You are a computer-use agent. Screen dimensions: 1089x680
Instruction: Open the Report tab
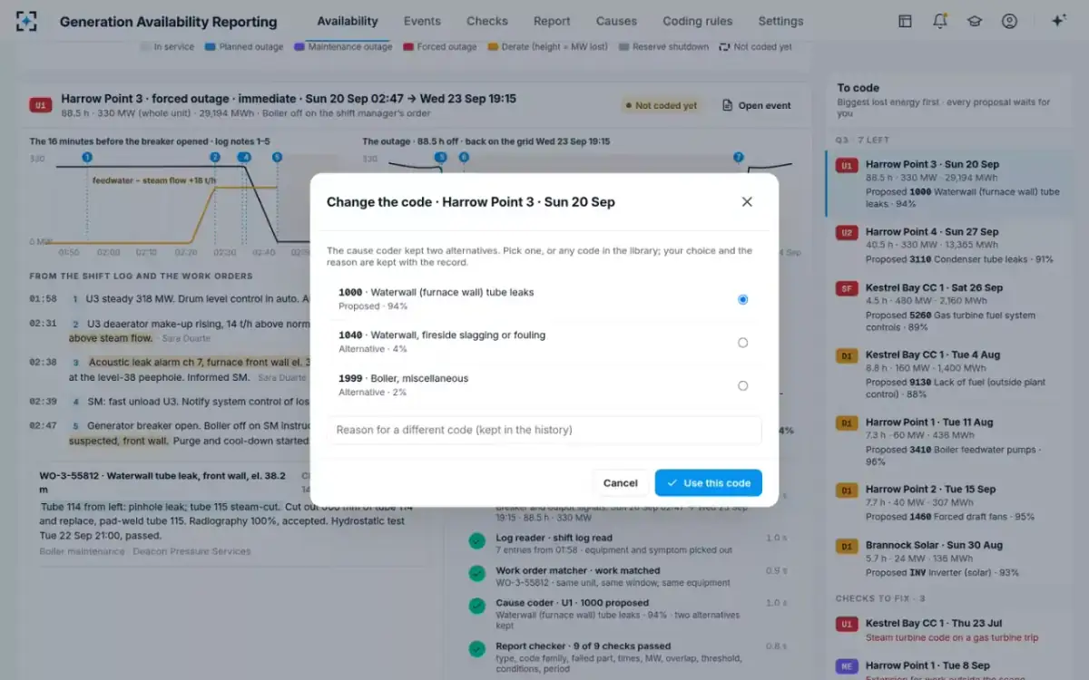(552, 21)
